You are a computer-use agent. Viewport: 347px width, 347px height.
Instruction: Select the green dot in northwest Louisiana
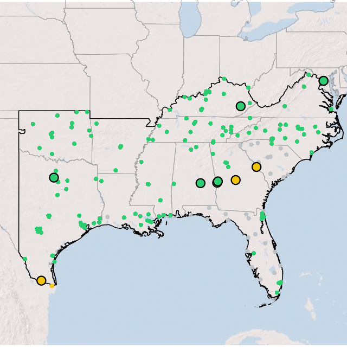(x=101, y=181)
